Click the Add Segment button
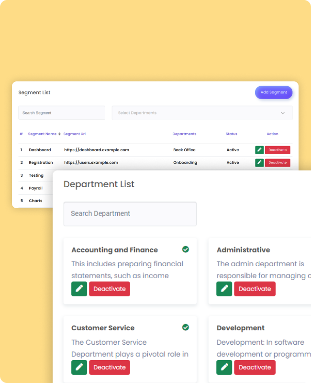The width and height of the screenshot is (311, 383). (x=274, y=92)
